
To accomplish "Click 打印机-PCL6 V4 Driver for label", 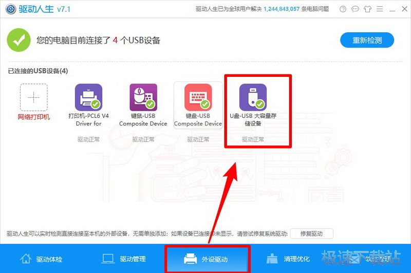I will click(88, 120).
